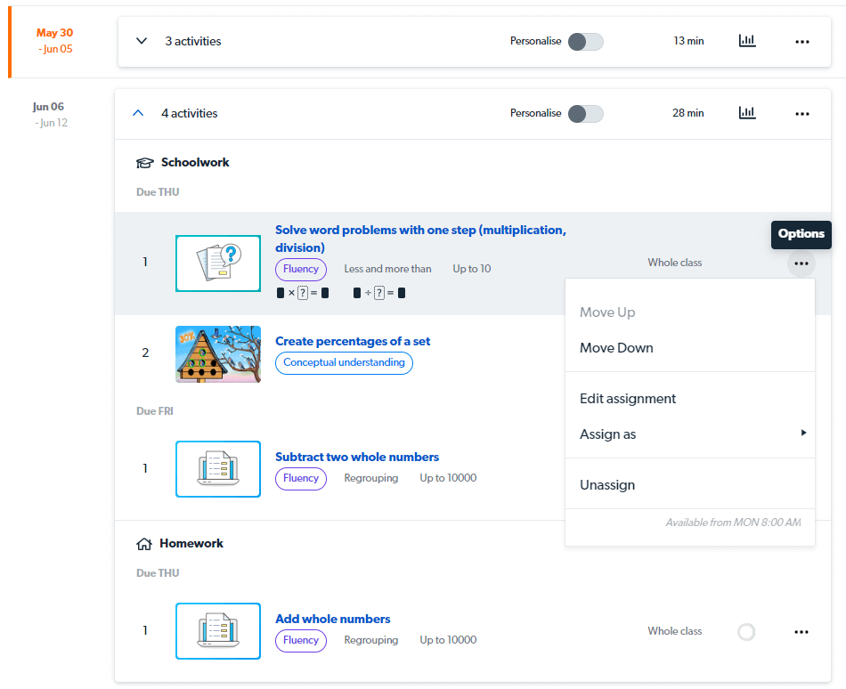Toggle Personalise for May 30 week

click(x=586, y=41)
